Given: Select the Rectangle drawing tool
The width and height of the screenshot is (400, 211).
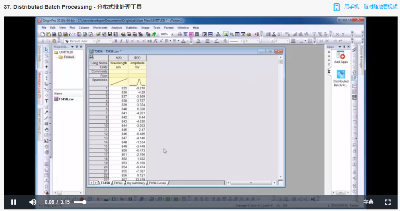Looking at the screenshot, I should 47,124.
